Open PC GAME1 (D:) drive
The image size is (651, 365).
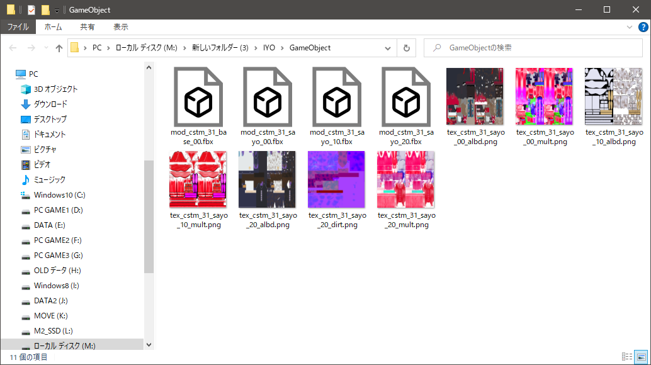58,210
